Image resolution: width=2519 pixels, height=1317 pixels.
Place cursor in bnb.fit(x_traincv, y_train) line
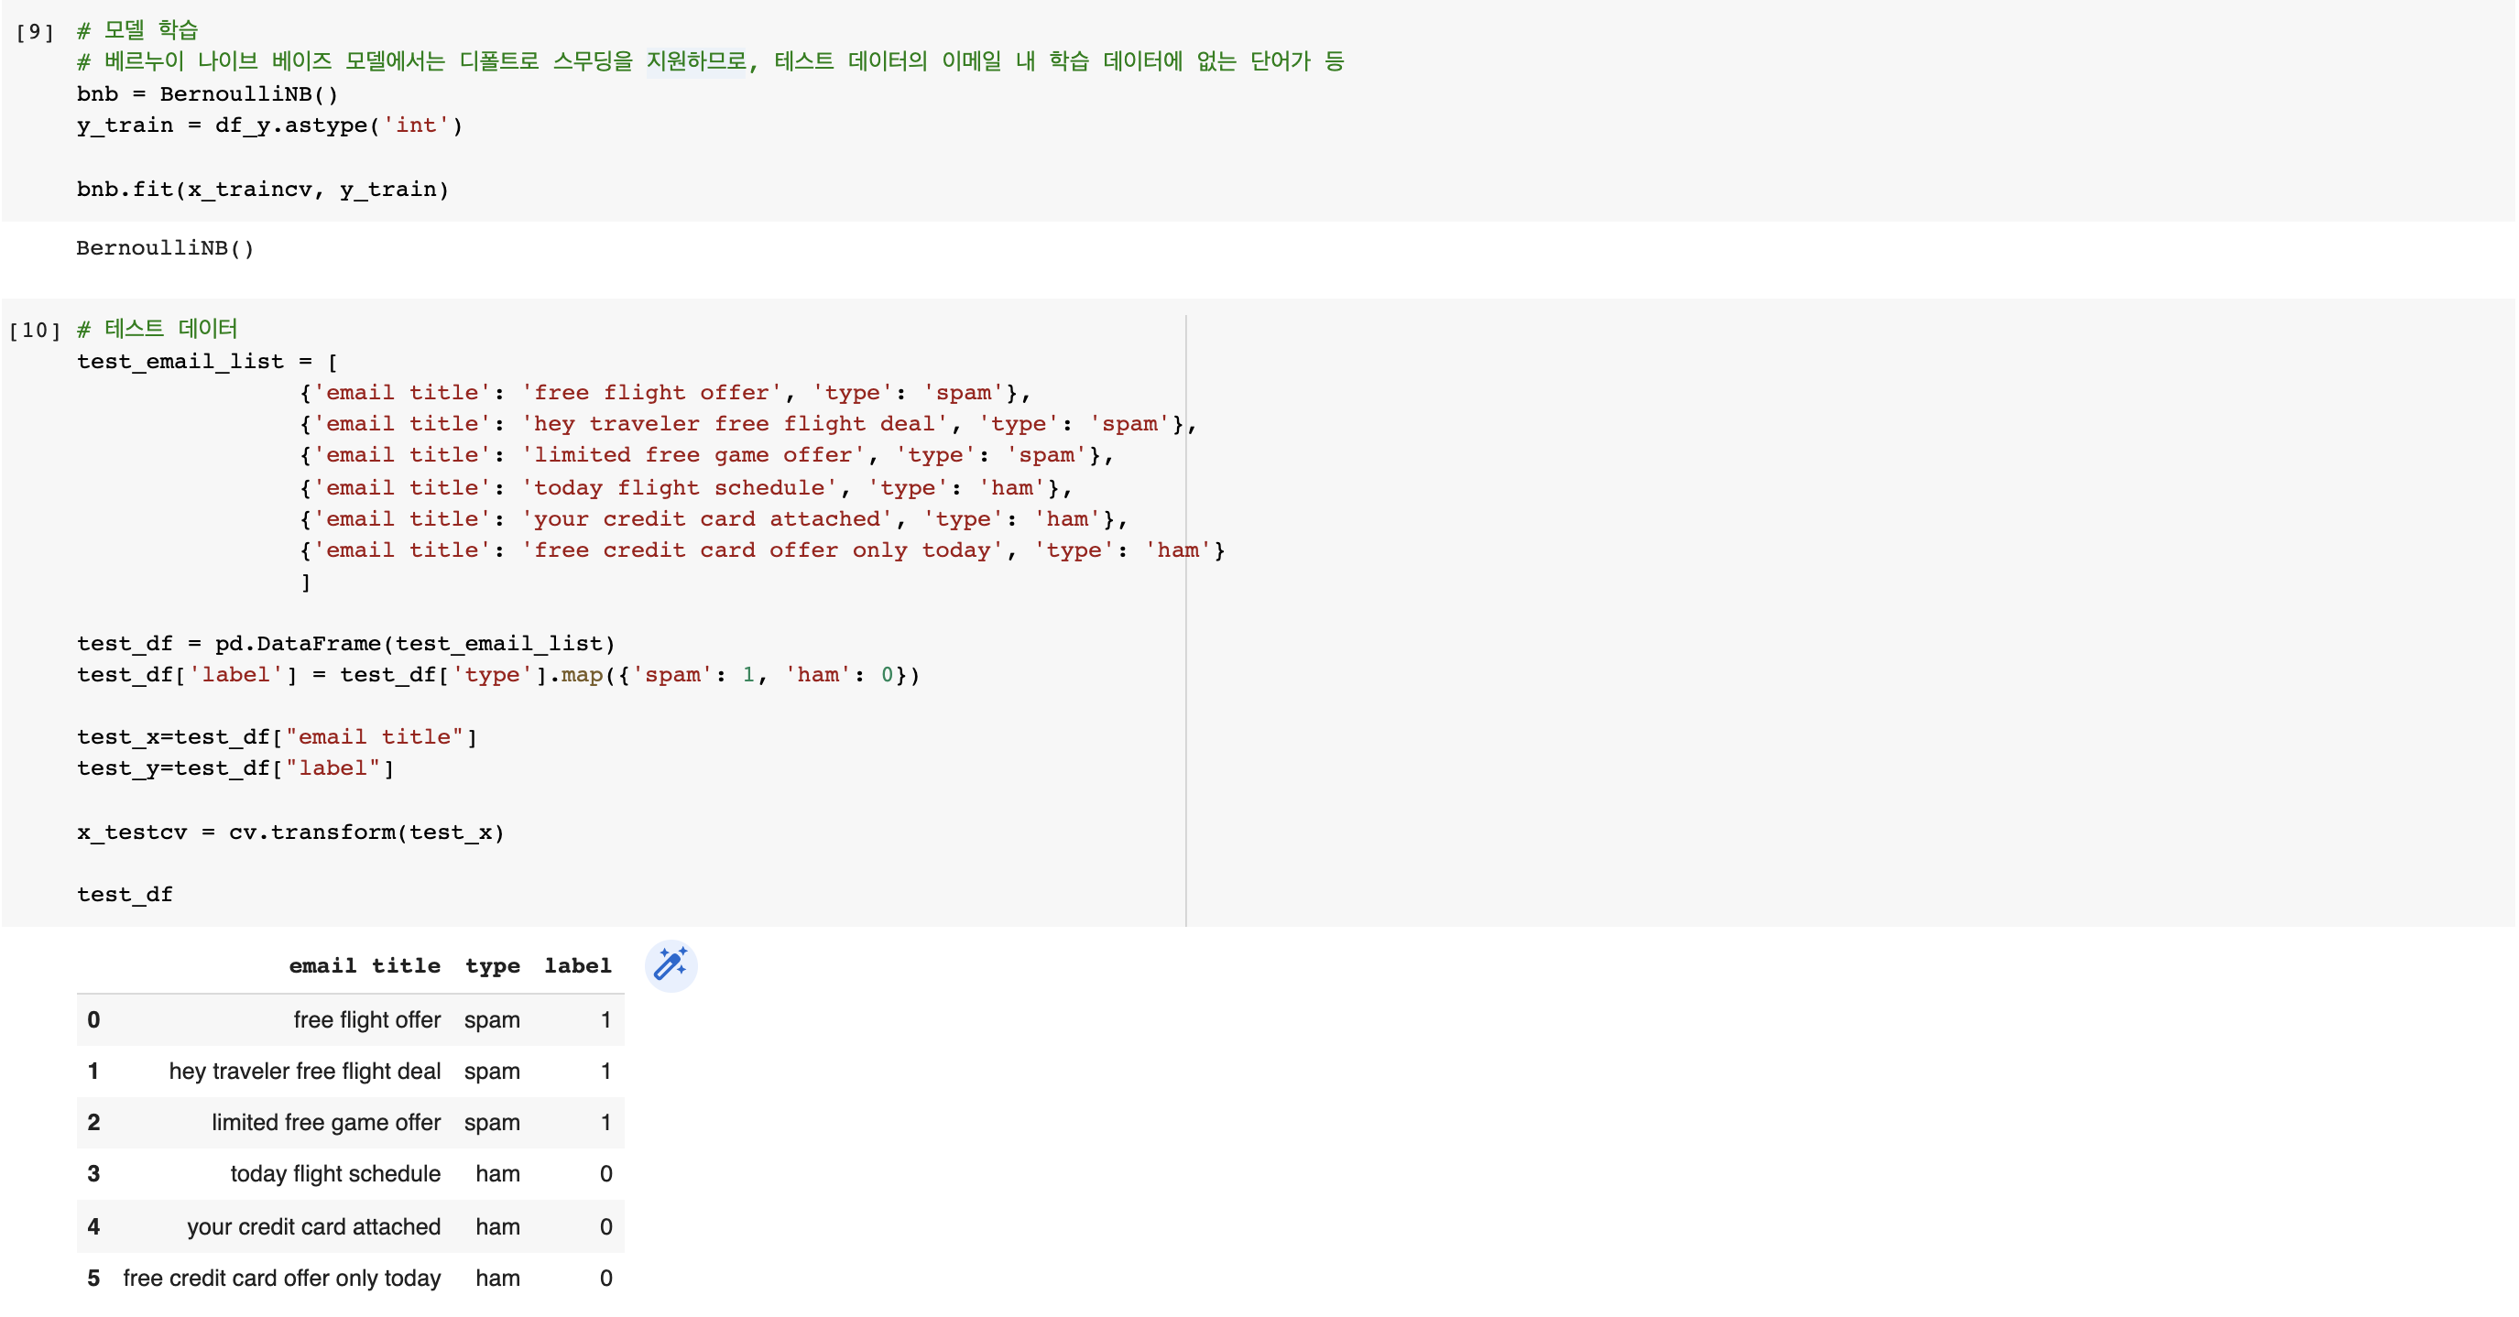click(262, 189)
